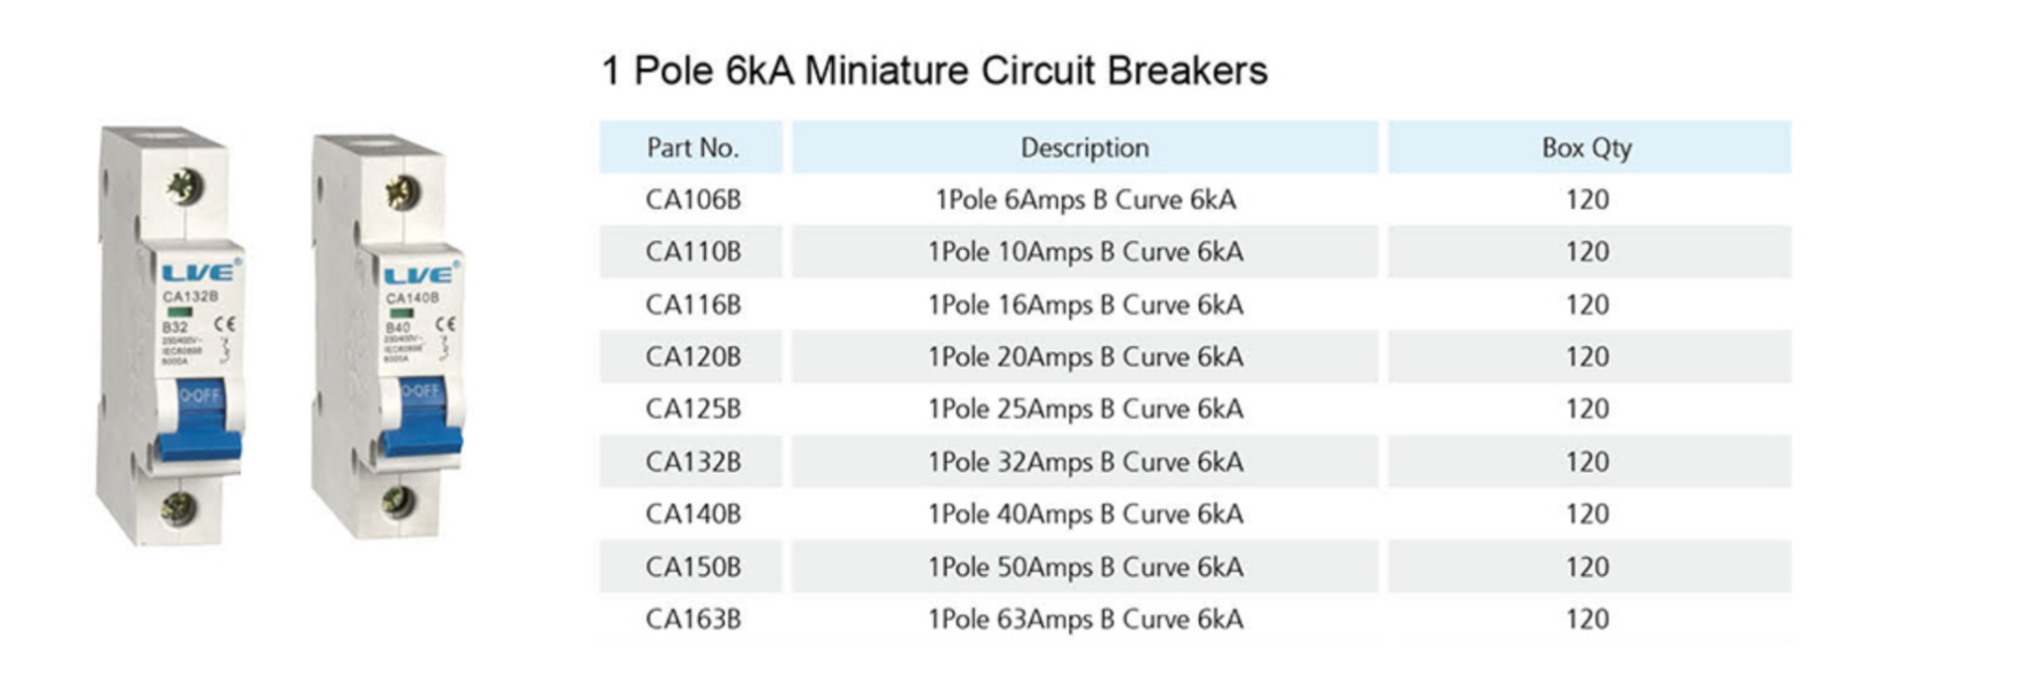Click the blue O-OFF switch on CA140B breaker
This screenshot has height=698, width=2031.
click(x=422, y=417)
